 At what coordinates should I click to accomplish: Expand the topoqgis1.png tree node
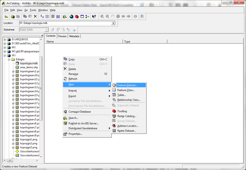13,140
